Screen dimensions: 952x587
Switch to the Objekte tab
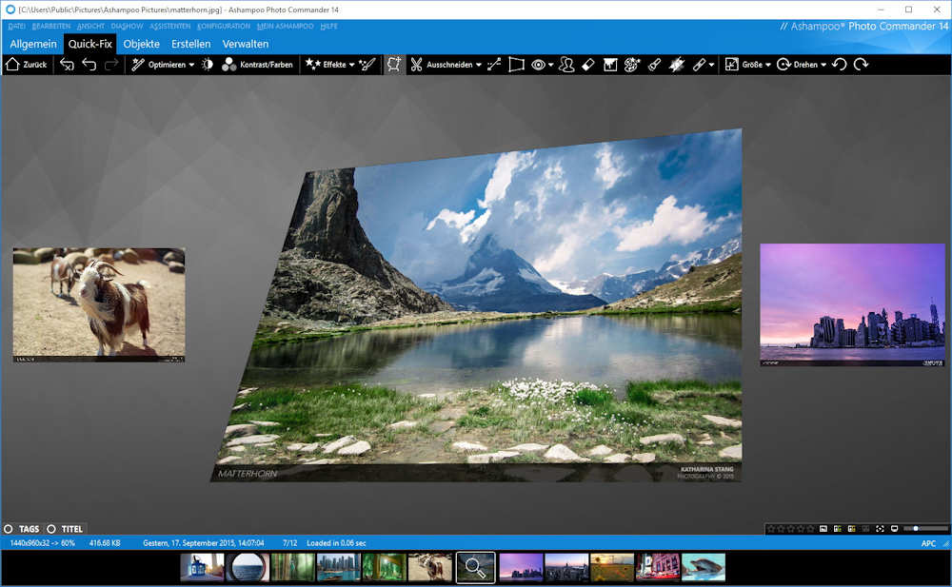(142, 44)
